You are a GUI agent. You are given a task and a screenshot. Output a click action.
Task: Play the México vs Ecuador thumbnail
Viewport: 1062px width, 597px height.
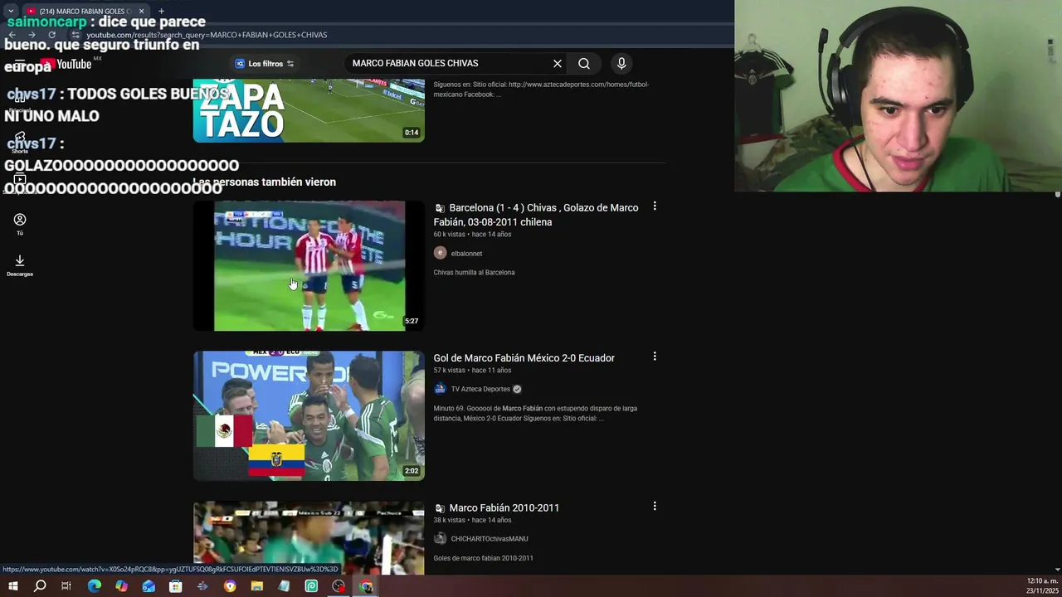tap(309, 415)
